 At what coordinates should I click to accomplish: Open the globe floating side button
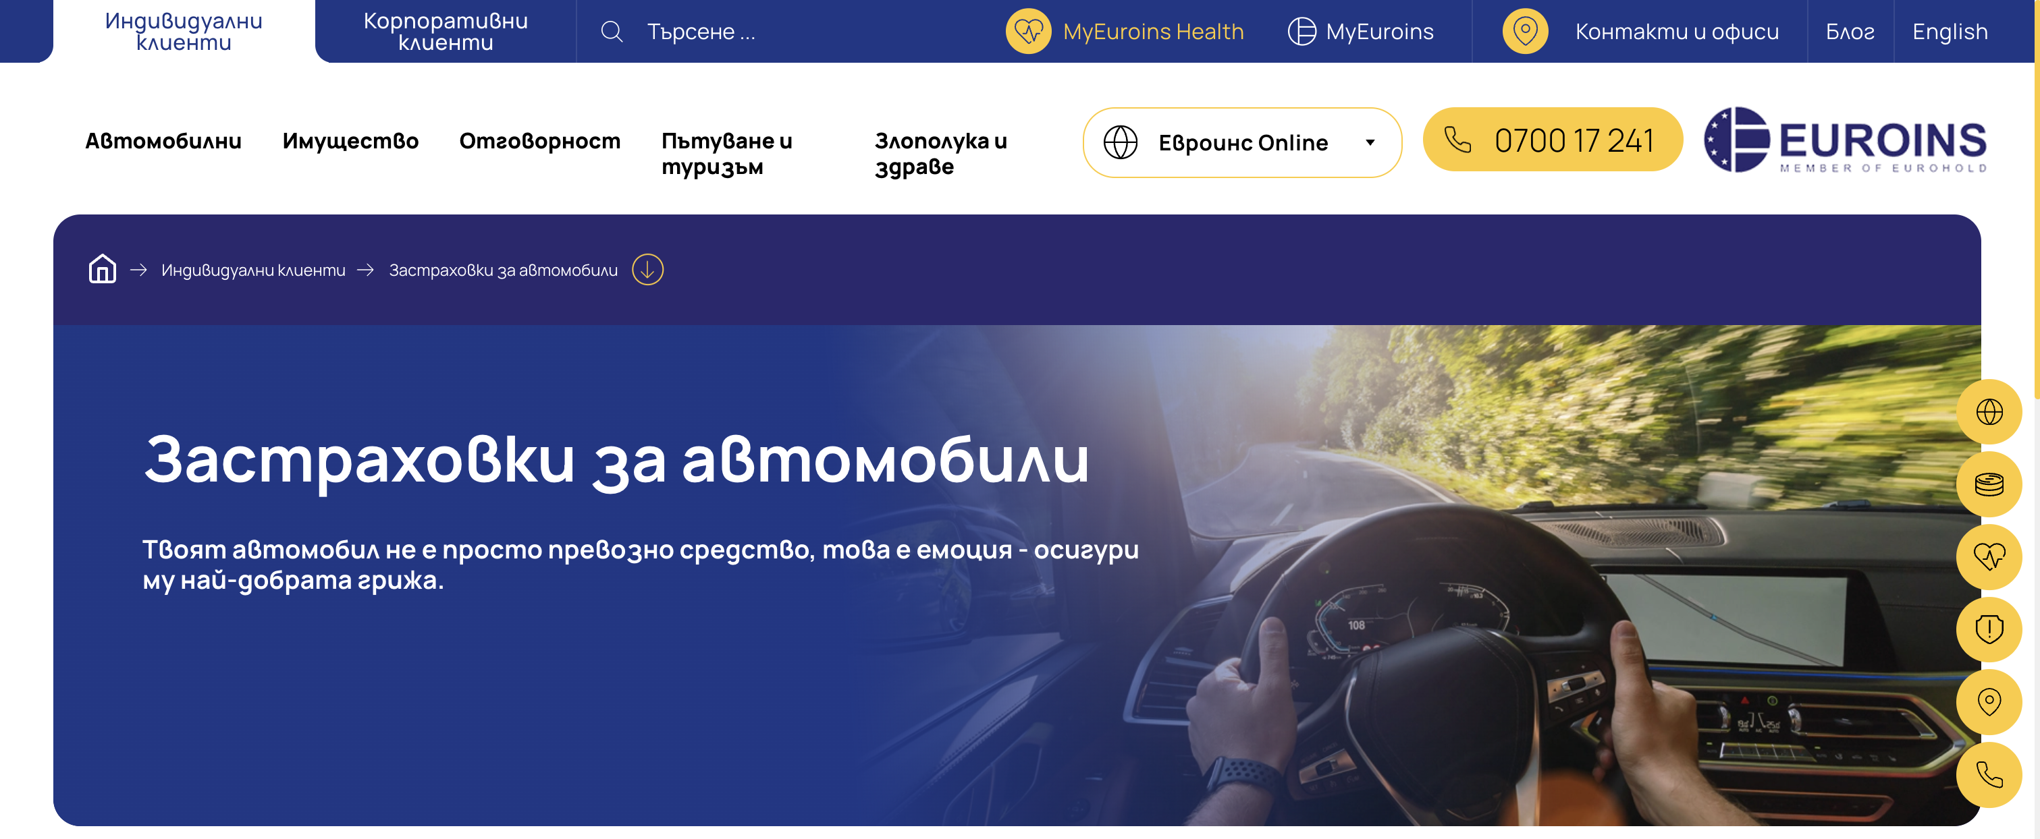pos(1989,411)
